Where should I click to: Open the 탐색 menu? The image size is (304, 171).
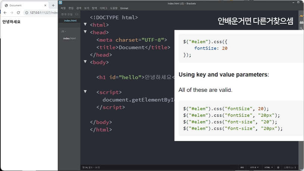94,8
